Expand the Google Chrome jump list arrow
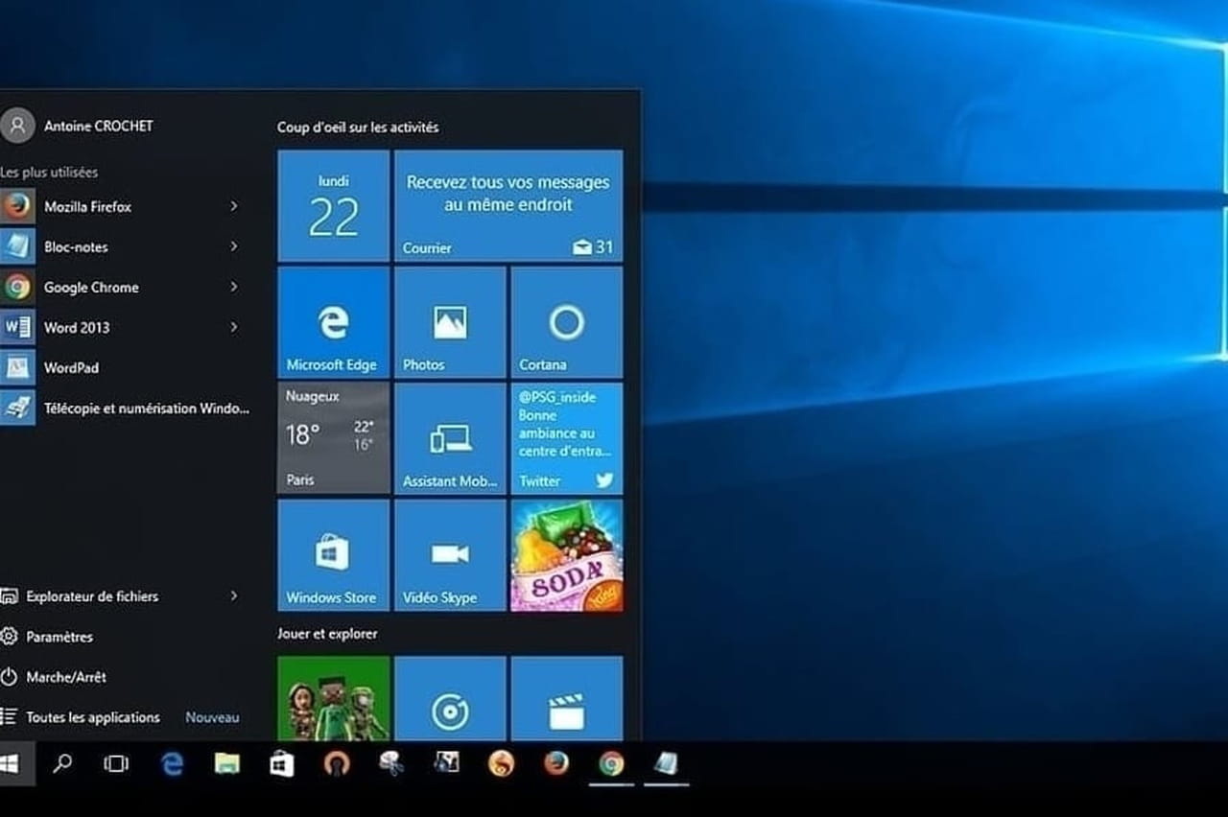1228x817 pixels. point(233,287)
